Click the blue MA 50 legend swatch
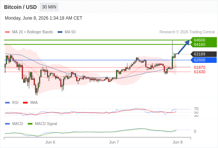Screen dimensions: 218x148 60,32
